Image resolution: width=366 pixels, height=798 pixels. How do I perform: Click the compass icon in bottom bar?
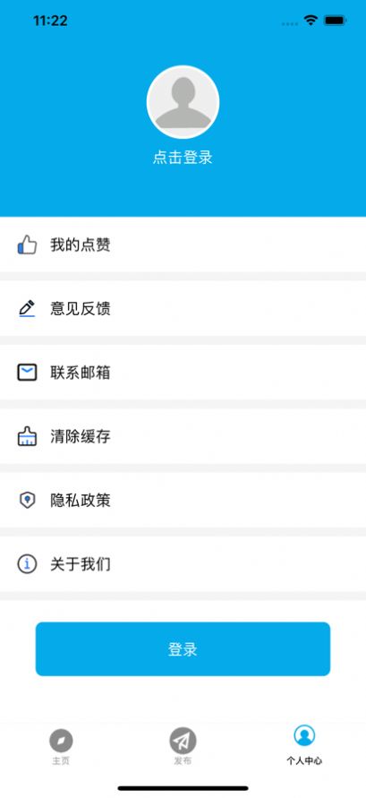click(61, 741)
